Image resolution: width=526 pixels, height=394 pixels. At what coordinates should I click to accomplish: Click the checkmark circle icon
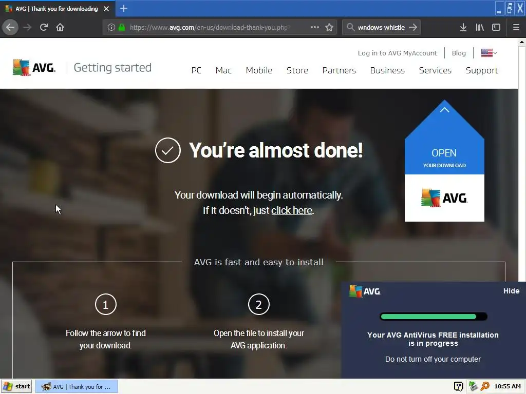tap(168, 150)
